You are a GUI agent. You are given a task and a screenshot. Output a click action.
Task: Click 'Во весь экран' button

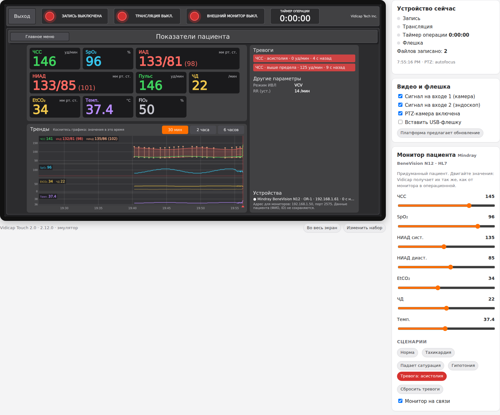pyautogui.click(x=322, y=228)
